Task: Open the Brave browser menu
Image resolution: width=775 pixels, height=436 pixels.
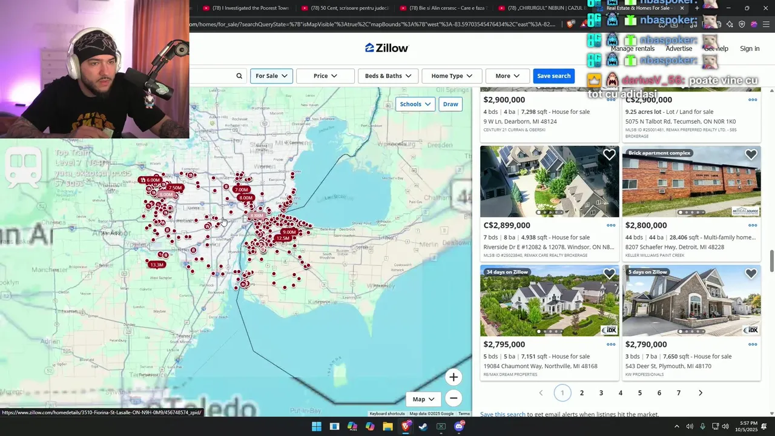Action: tap(766, 24)
